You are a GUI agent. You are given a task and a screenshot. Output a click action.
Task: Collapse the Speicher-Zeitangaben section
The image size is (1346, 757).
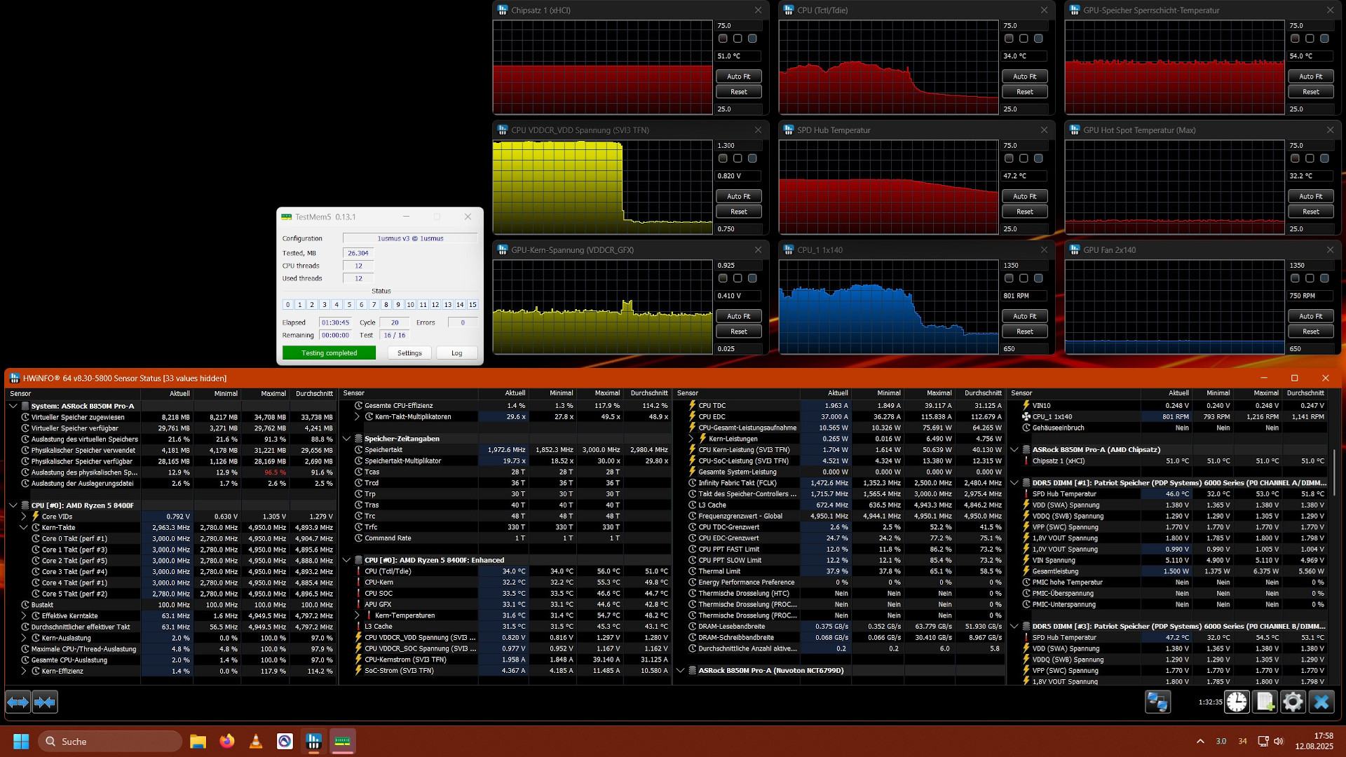pyautogui.click(x=346, y=439)
